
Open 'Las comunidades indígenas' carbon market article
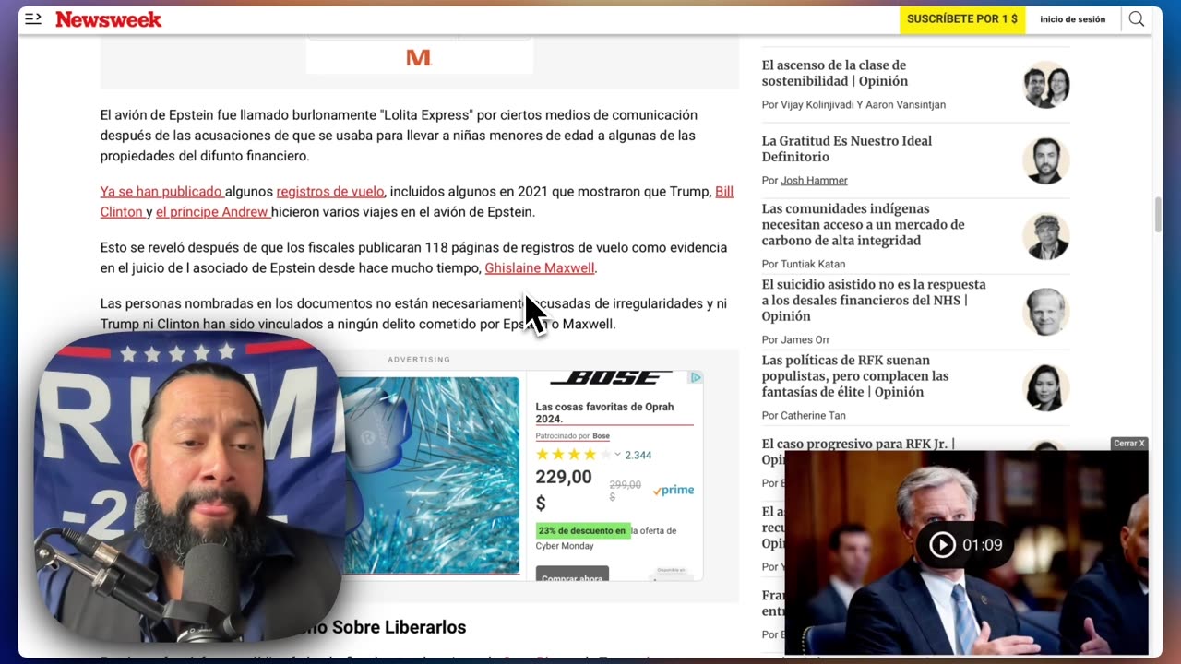(863, 224)
